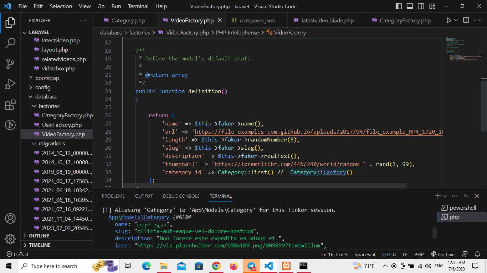Open videobox.php in the explorer
Viewport: 487px width, 273px height.
(57, 69)
